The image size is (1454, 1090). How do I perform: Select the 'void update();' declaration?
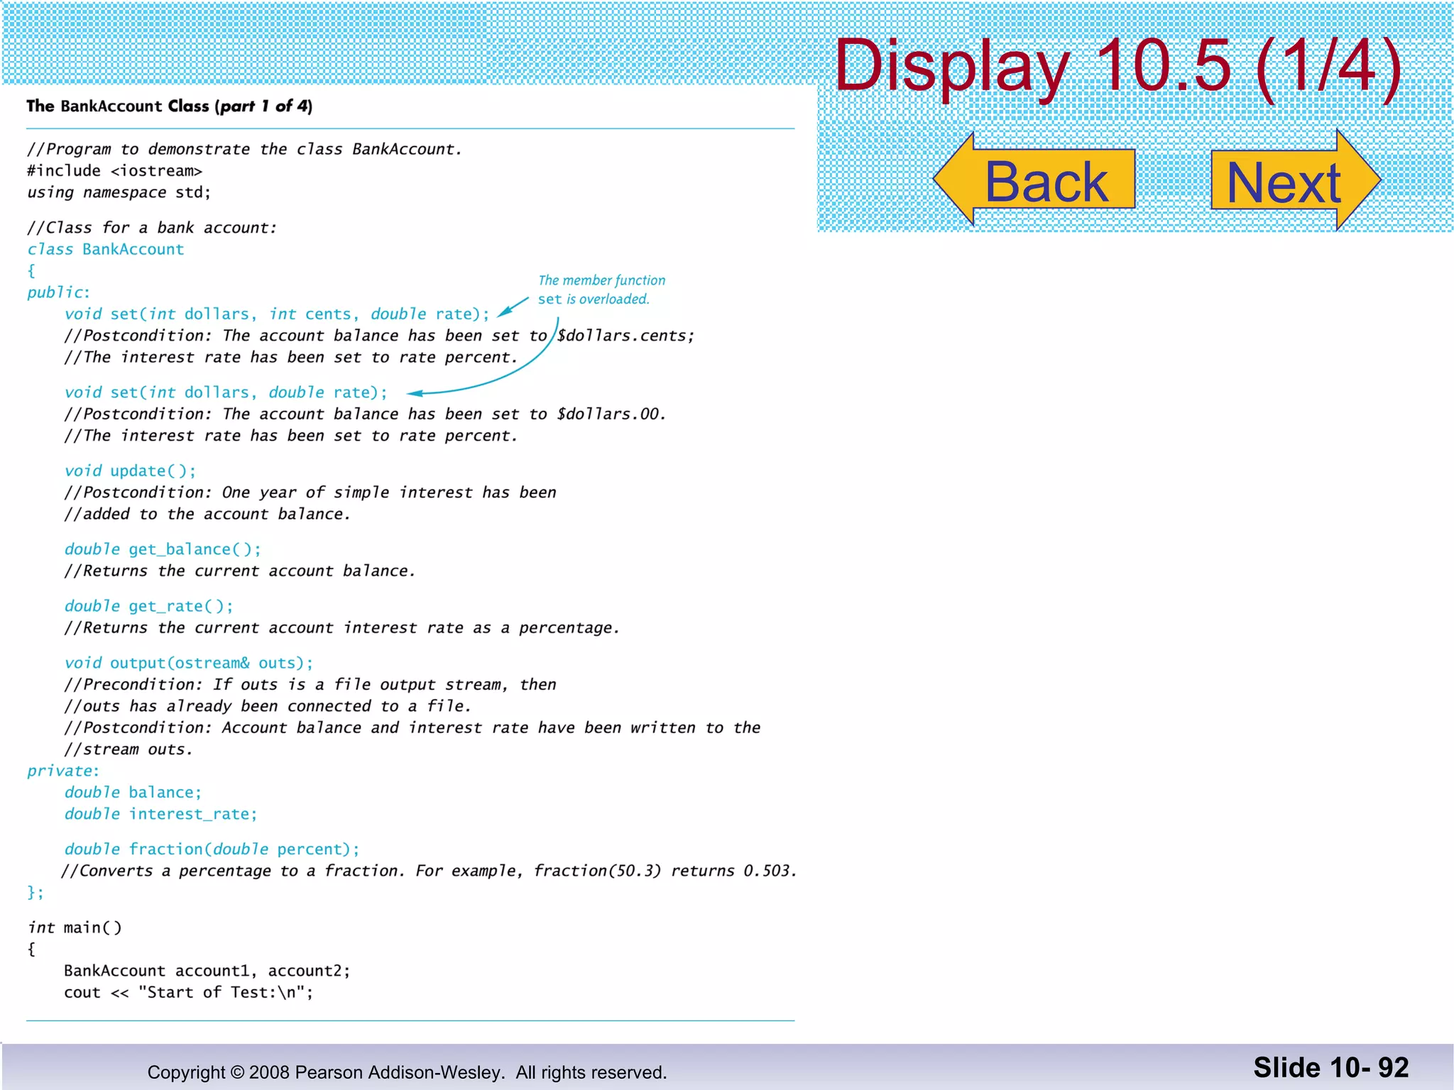tap(130, 471)
